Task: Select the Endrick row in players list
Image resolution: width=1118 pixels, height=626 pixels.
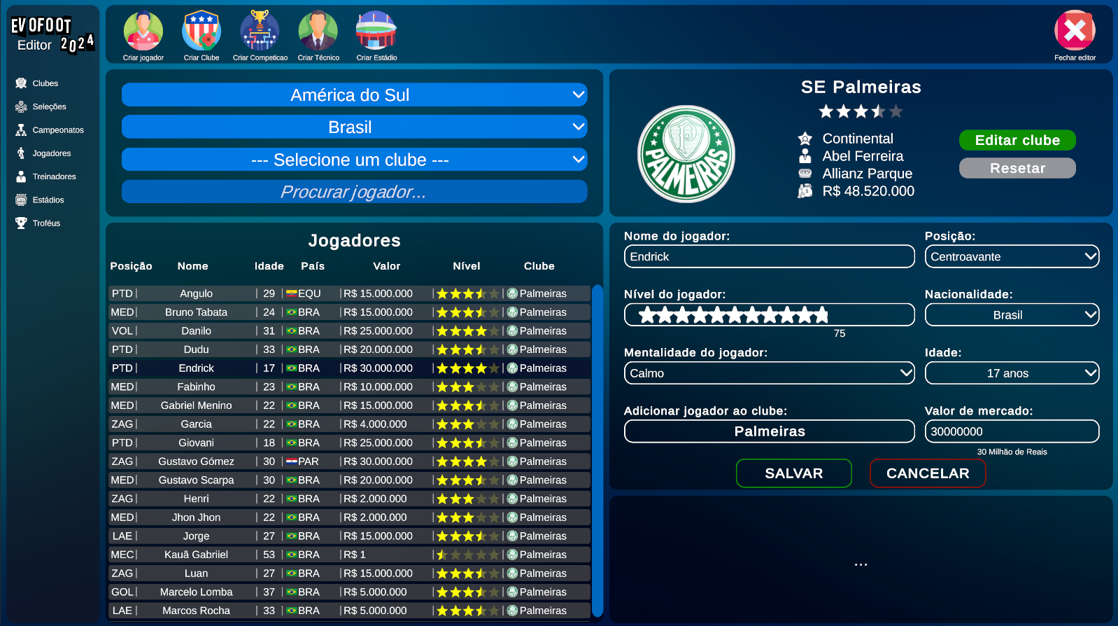Action: pyautogui.click(x=349, y=368)
